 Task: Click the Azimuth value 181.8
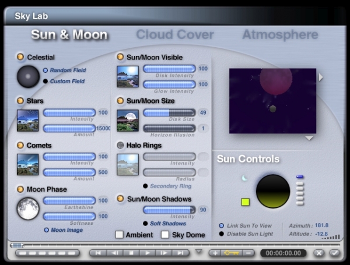[x=321, y=225]
